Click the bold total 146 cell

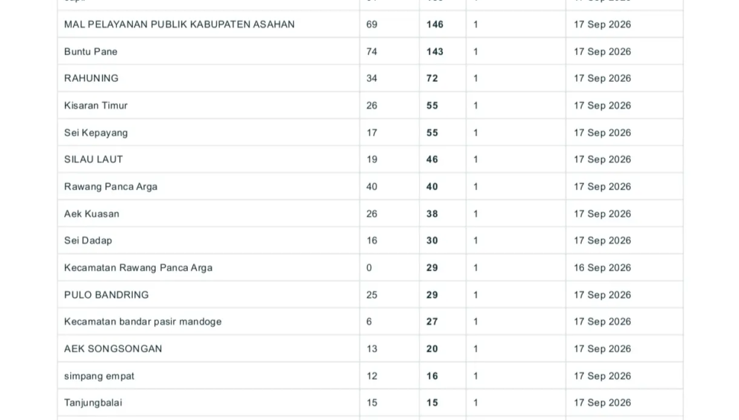coord(435,25)
